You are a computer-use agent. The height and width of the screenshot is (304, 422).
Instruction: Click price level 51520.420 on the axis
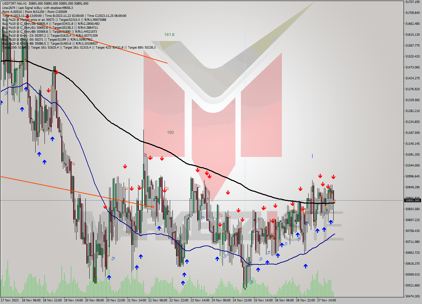pyautogui.click(x=412, y=56)
